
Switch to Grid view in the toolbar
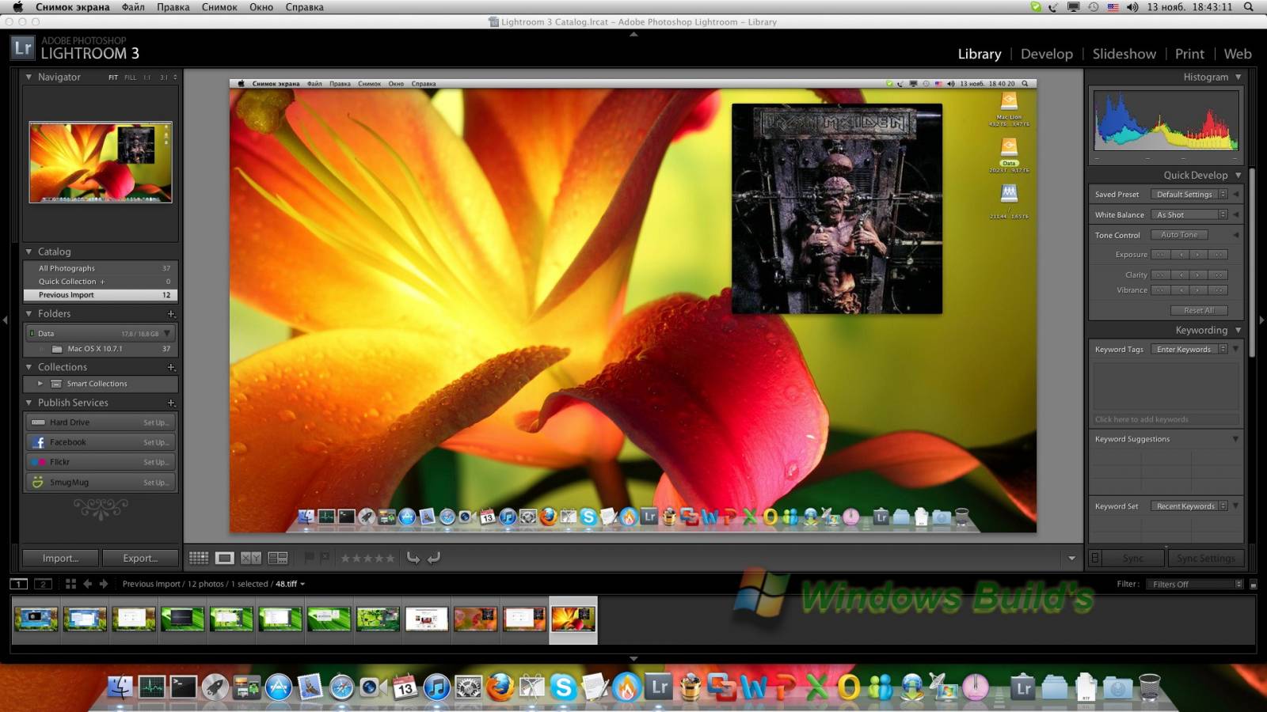click(199, 559)
